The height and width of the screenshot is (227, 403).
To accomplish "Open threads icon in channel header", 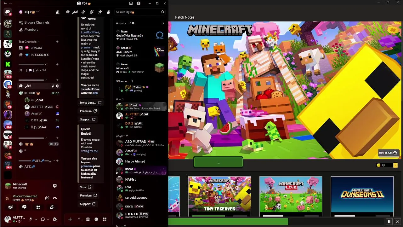I will coord(83,12).
